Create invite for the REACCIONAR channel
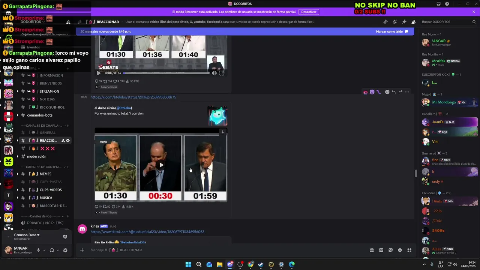 point(63,140)
